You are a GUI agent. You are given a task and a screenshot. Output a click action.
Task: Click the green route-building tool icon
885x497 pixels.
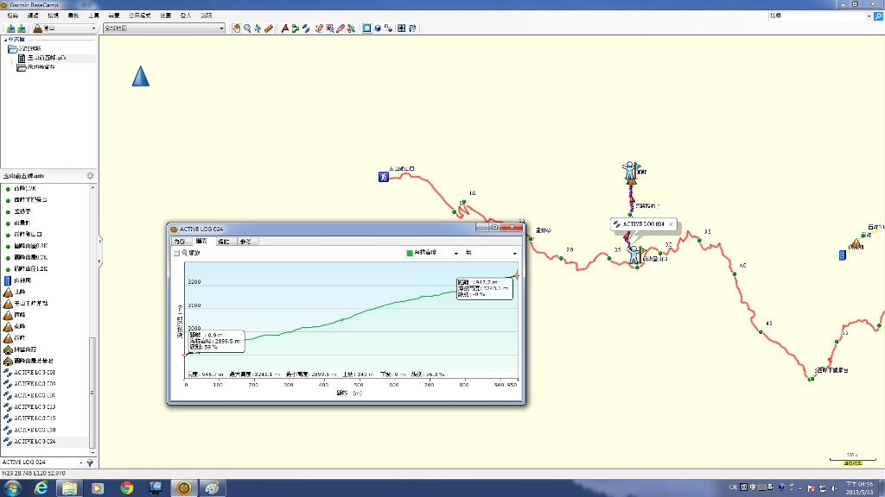coord(296,28)
